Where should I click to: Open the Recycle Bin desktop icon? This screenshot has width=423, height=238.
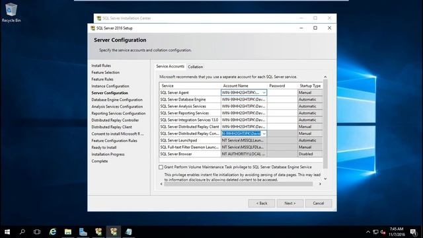pyautogui.click(x=11, y=13)
